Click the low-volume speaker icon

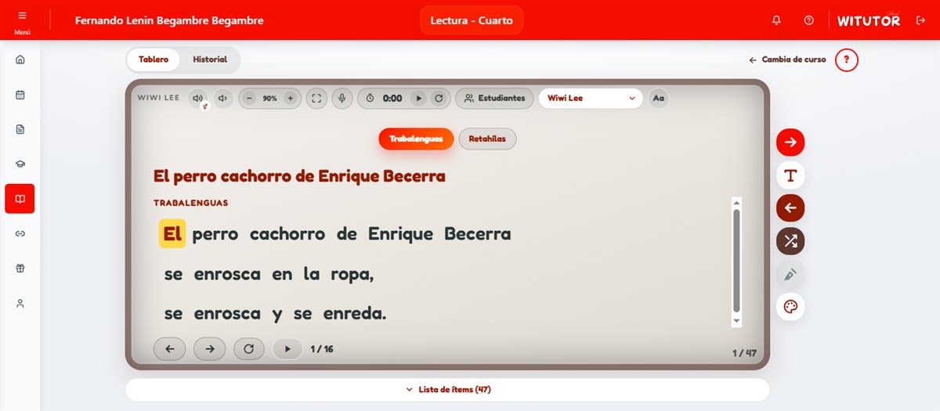pyautogui.click(x=223, y=98)
